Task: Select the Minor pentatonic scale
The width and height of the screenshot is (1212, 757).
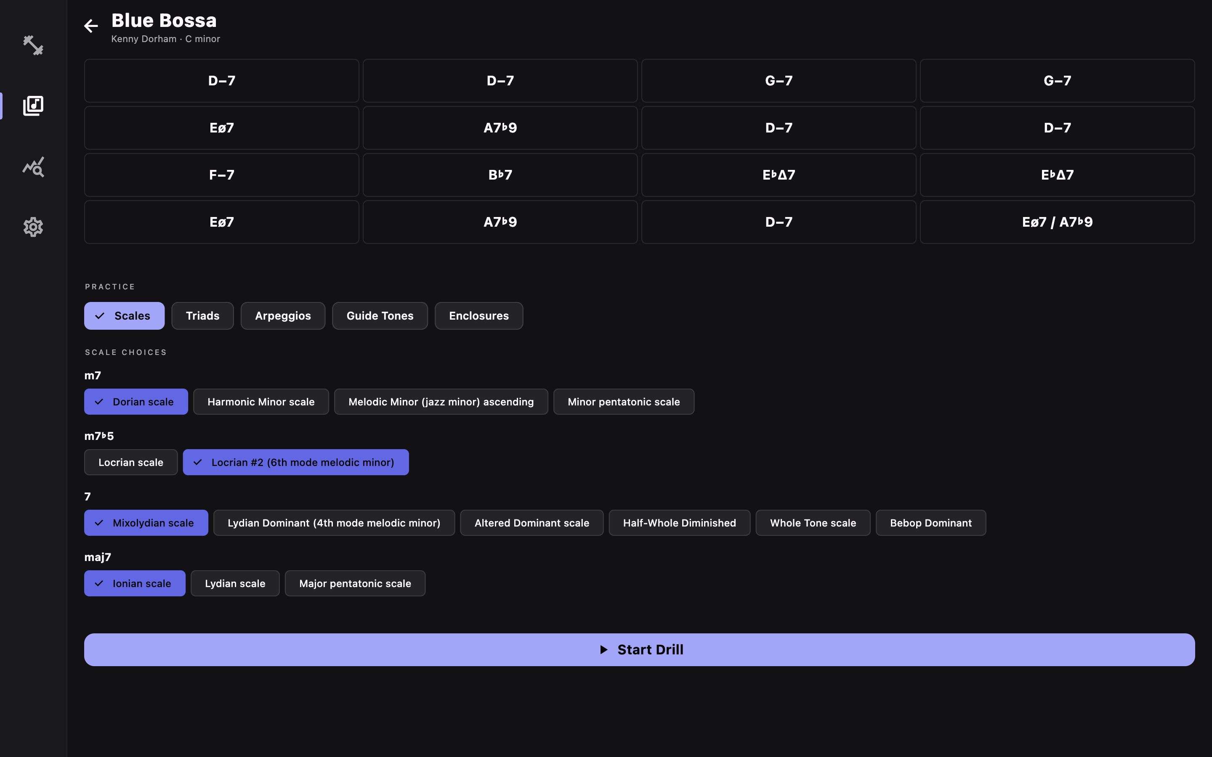Action: pos(624,402)
